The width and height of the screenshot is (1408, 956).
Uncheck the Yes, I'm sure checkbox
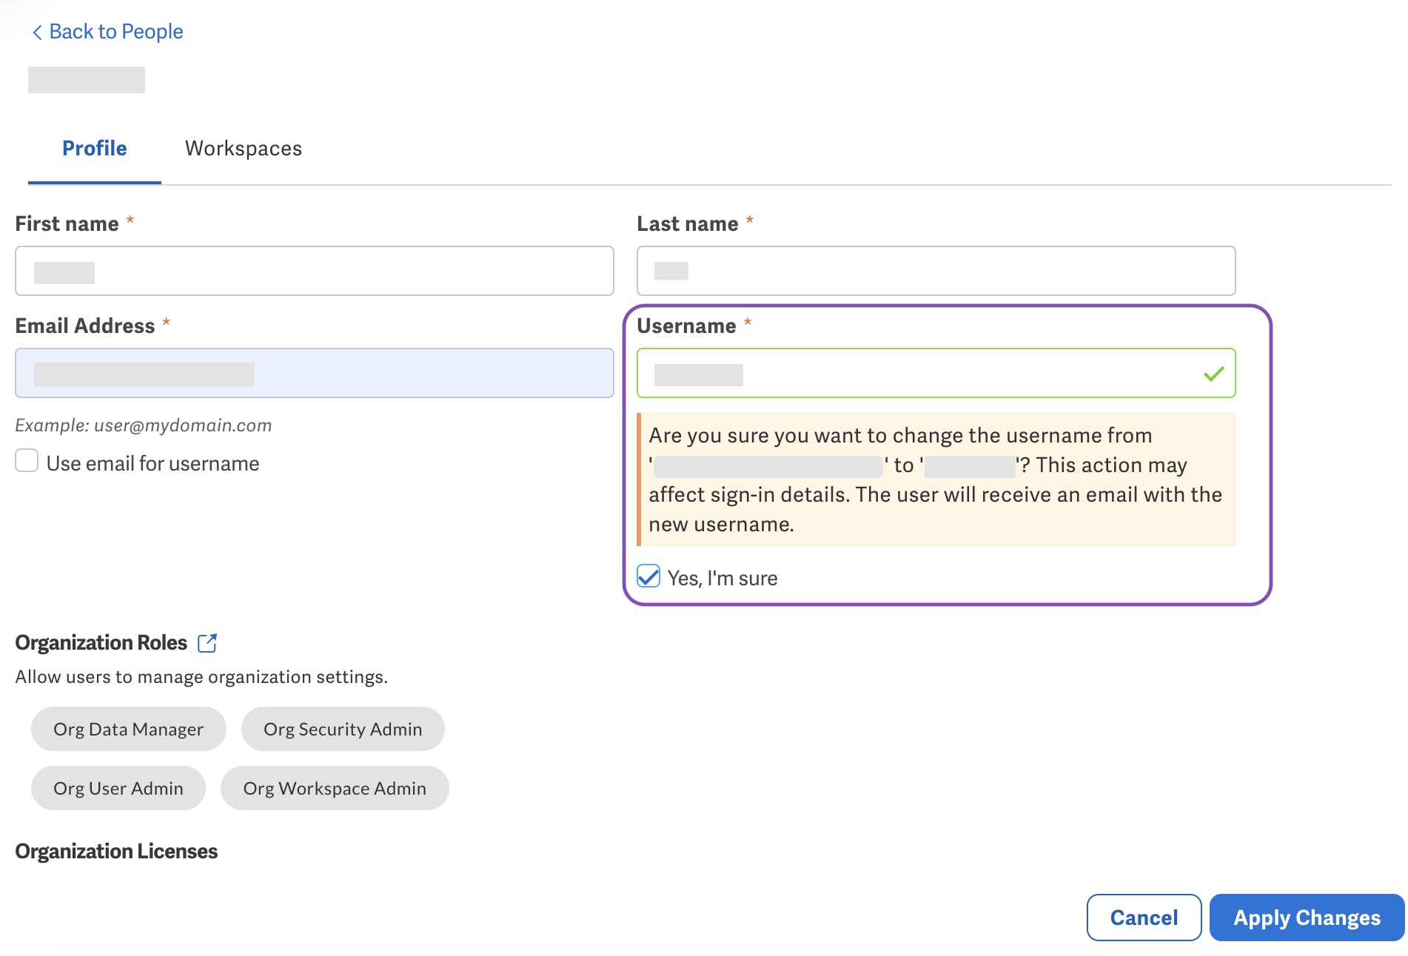(x=648, y=576)
